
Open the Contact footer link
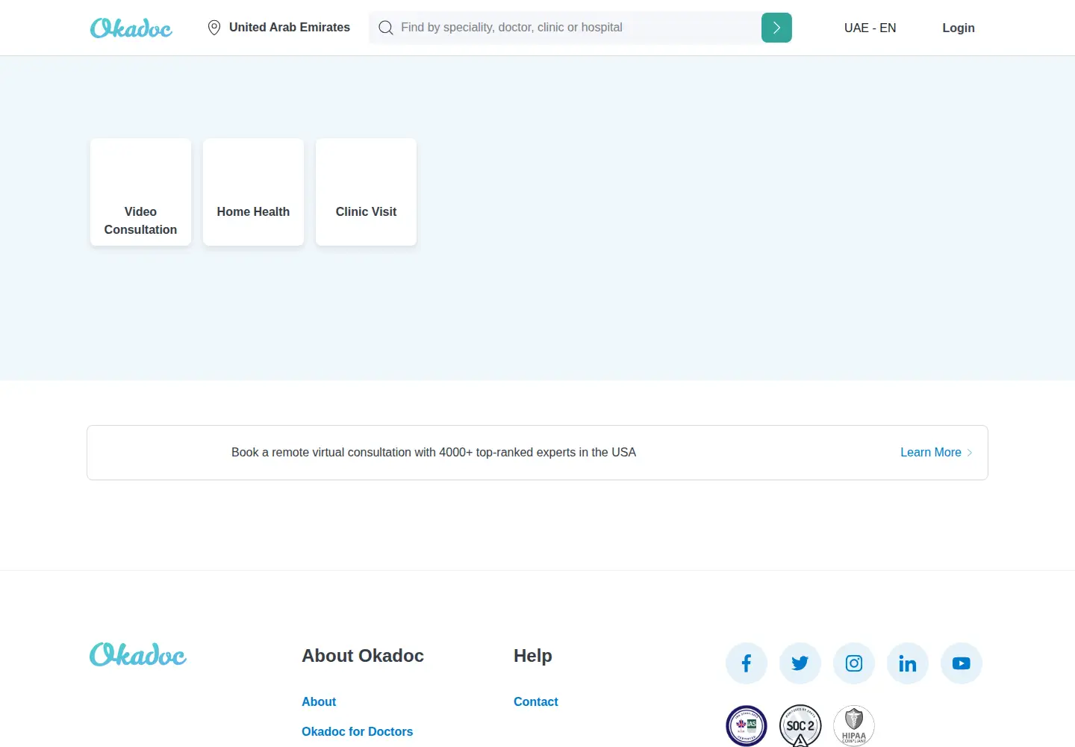pyautogui.click(x=536, y=702)
